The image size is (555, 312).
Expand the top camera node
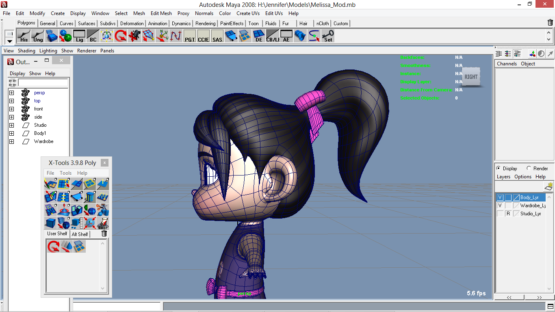[11, 101]
